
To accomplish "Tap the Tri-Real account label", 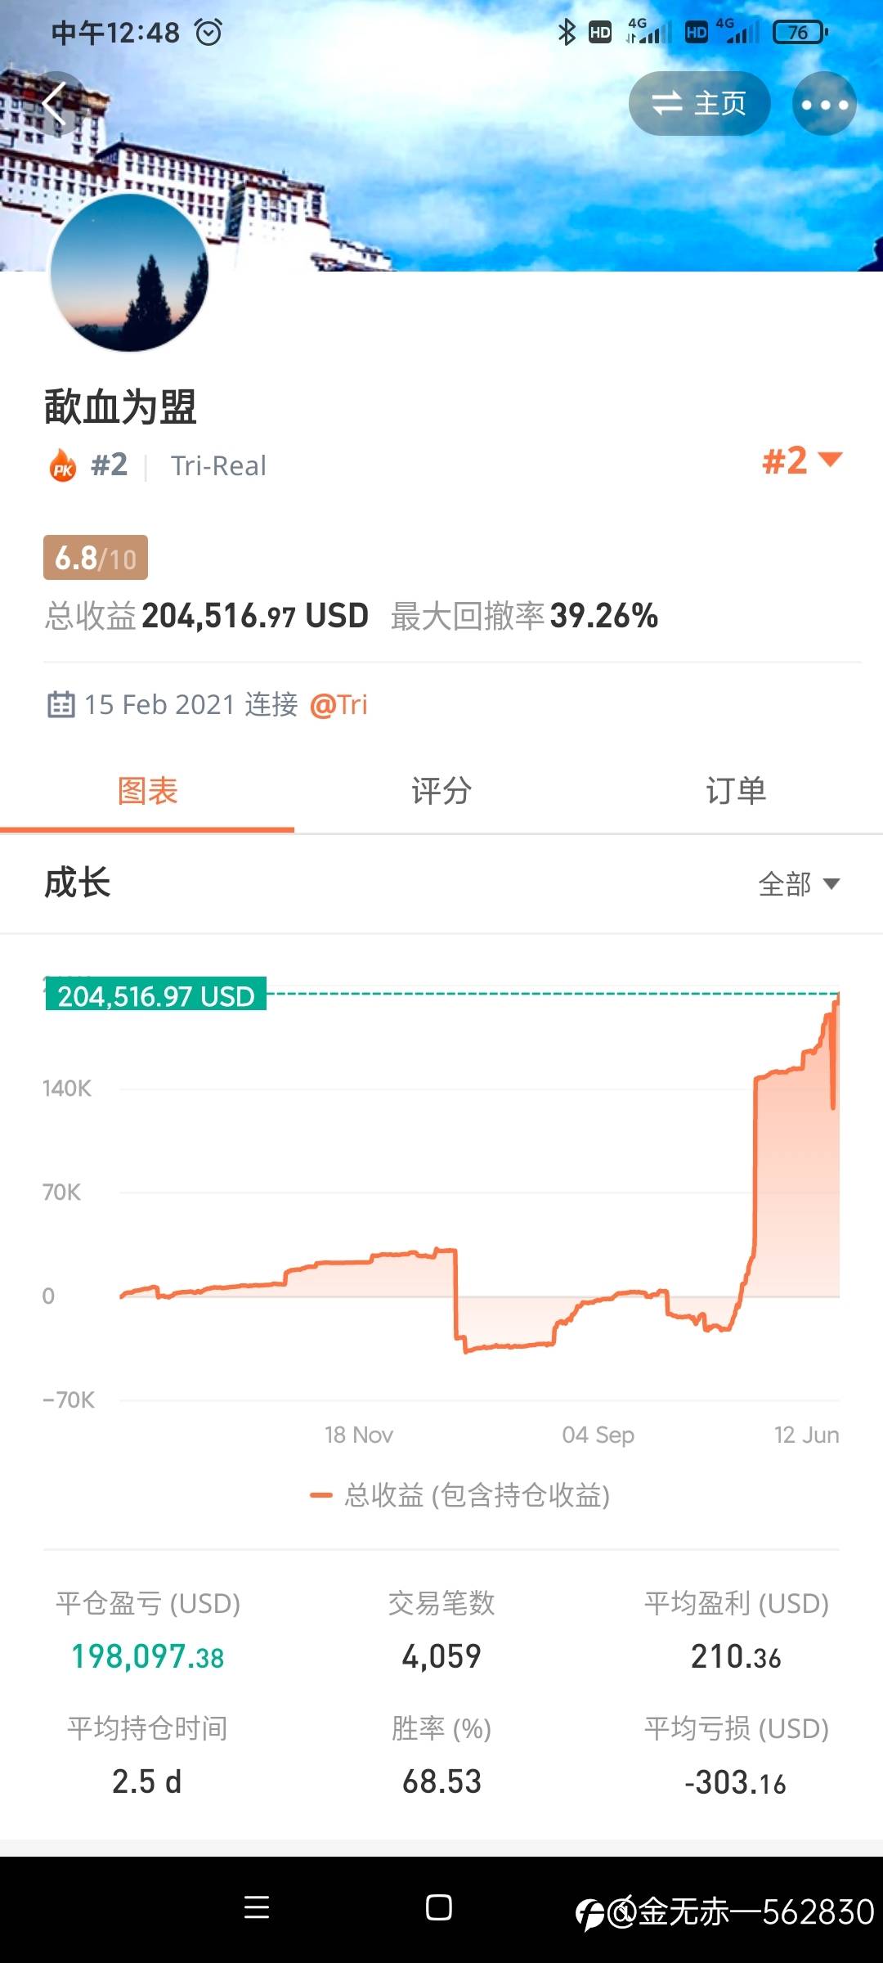I will click(x=218, y=465).
